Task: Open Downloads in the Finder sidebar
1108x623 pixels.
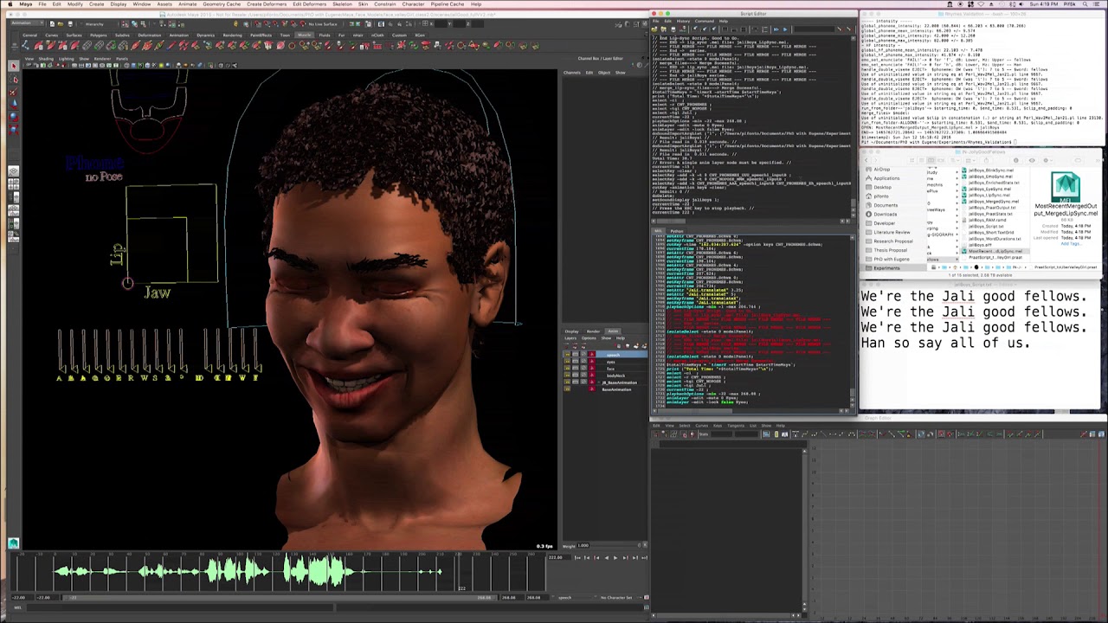Action: coord(885,215)
